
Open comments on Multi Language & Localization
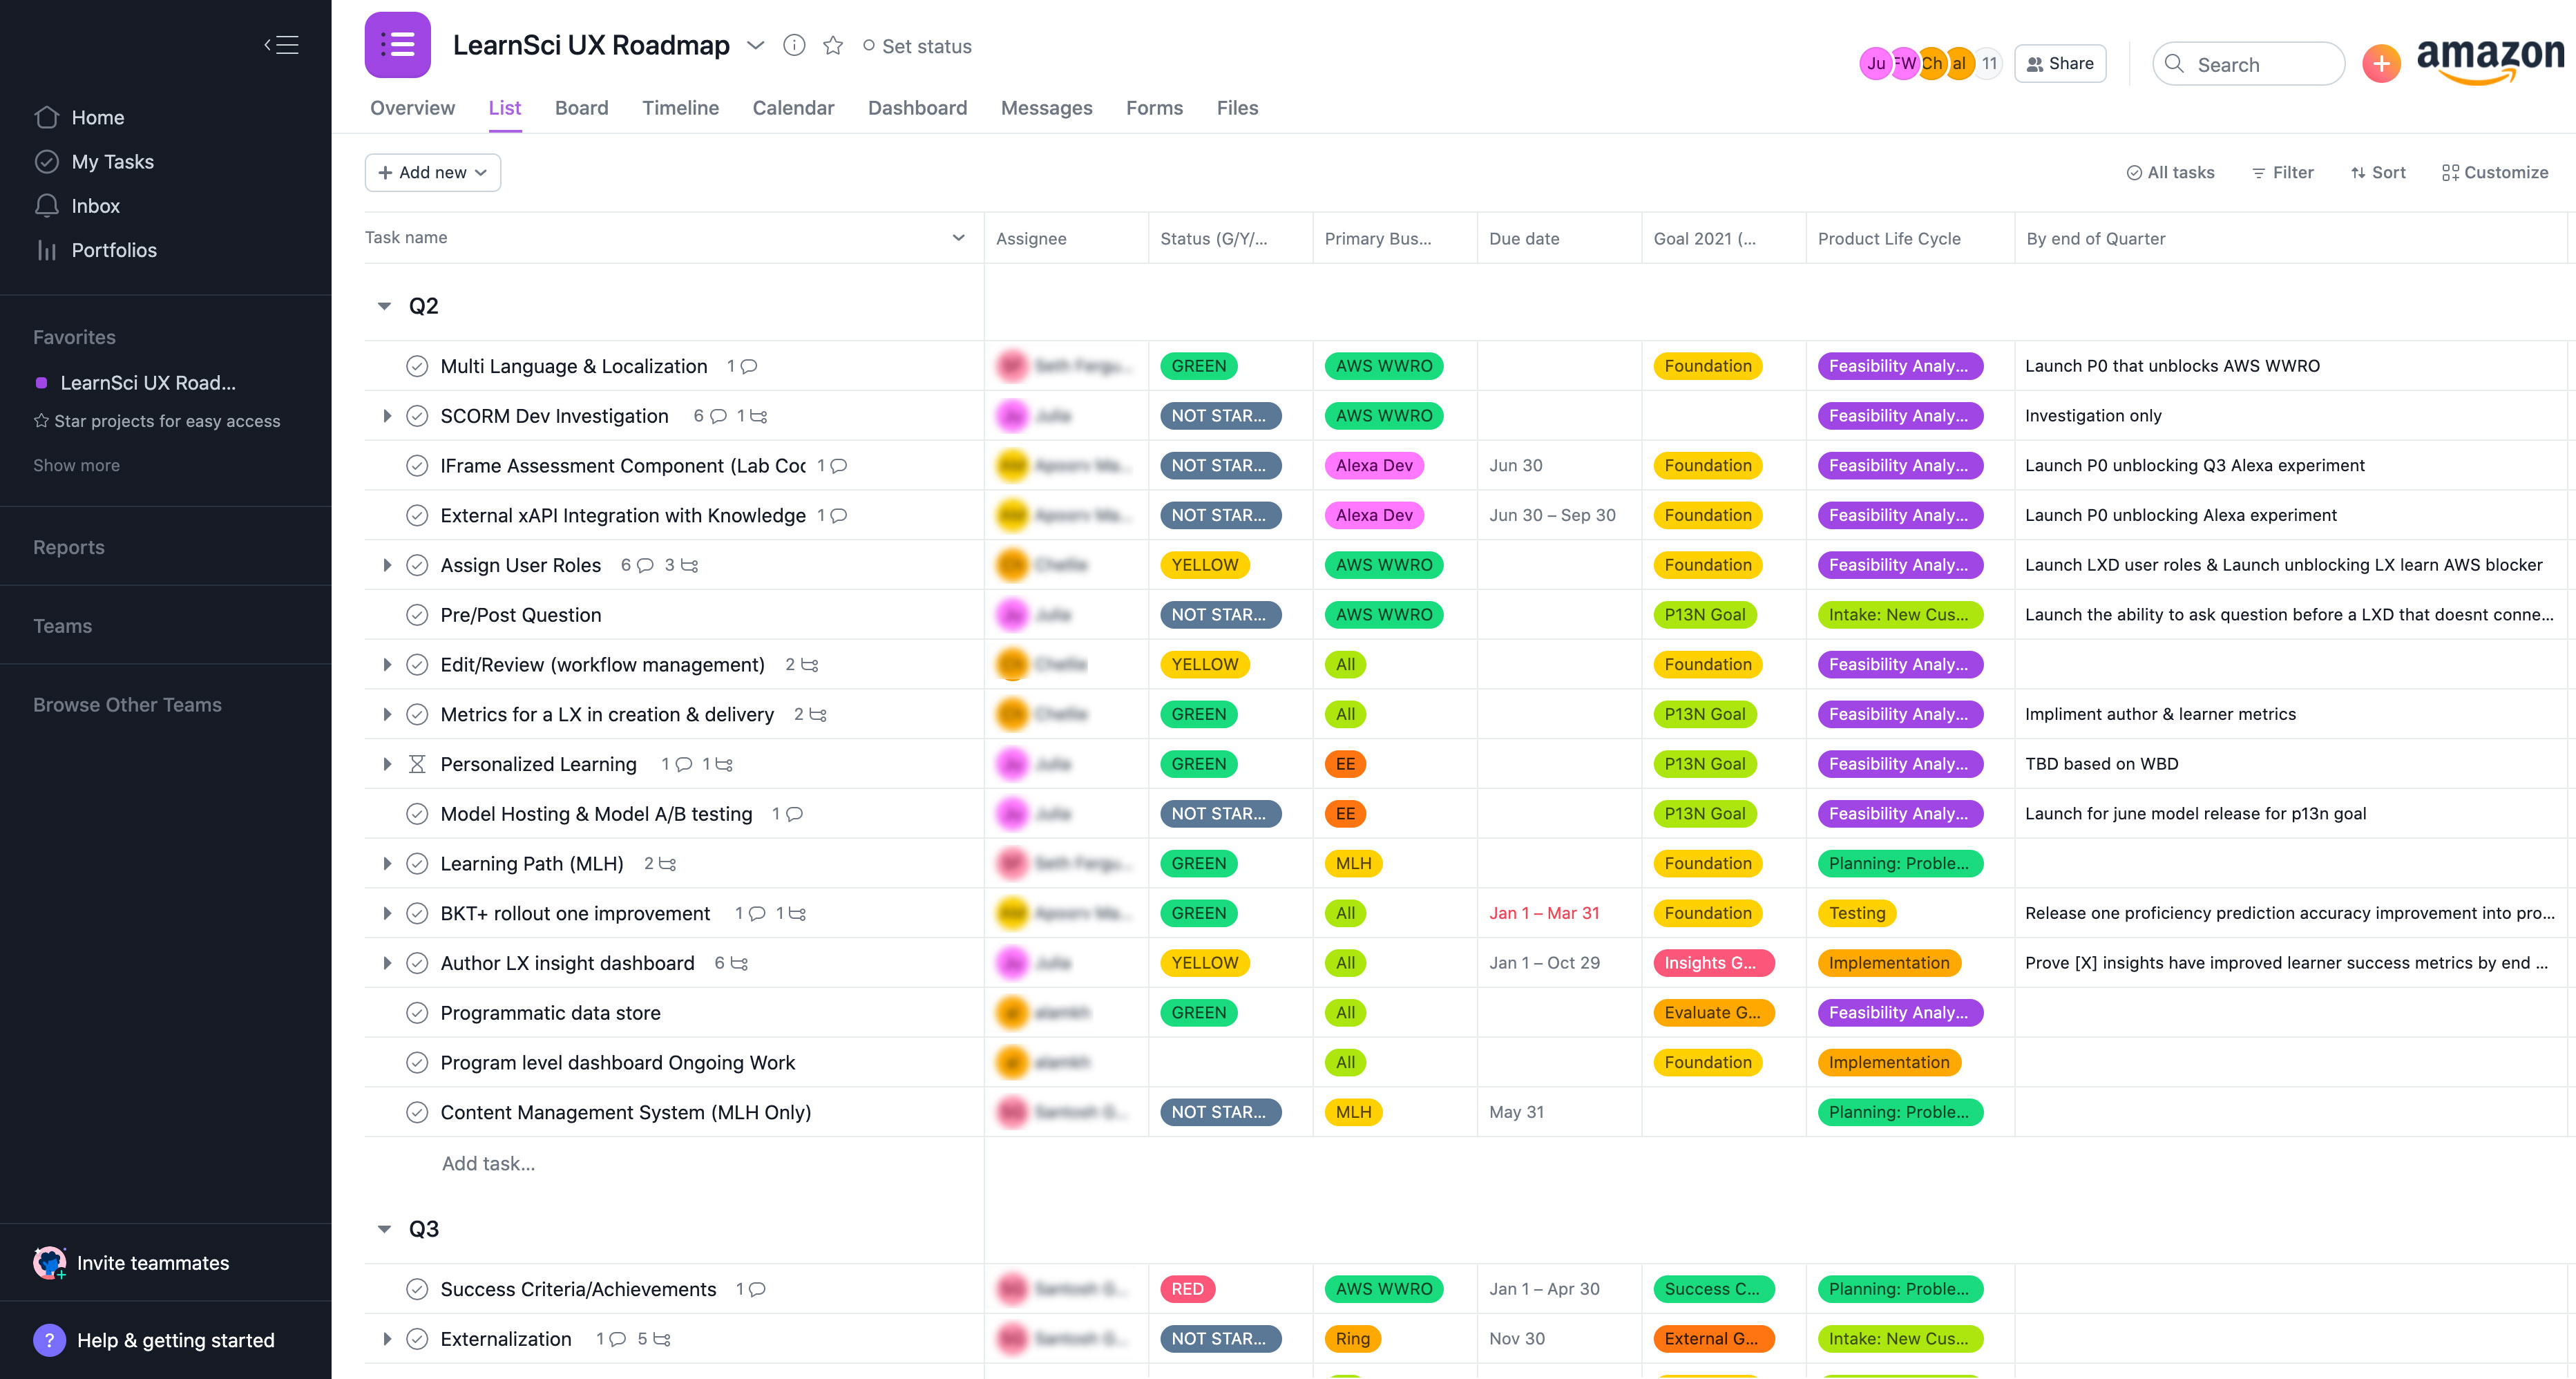(748, 366)
